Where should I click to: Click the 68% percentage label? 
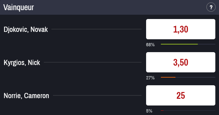[150, 45]
